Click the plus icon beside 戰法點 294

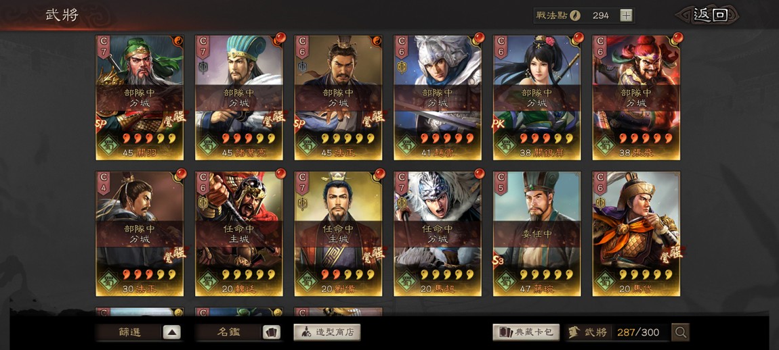(x=626, y=16)
